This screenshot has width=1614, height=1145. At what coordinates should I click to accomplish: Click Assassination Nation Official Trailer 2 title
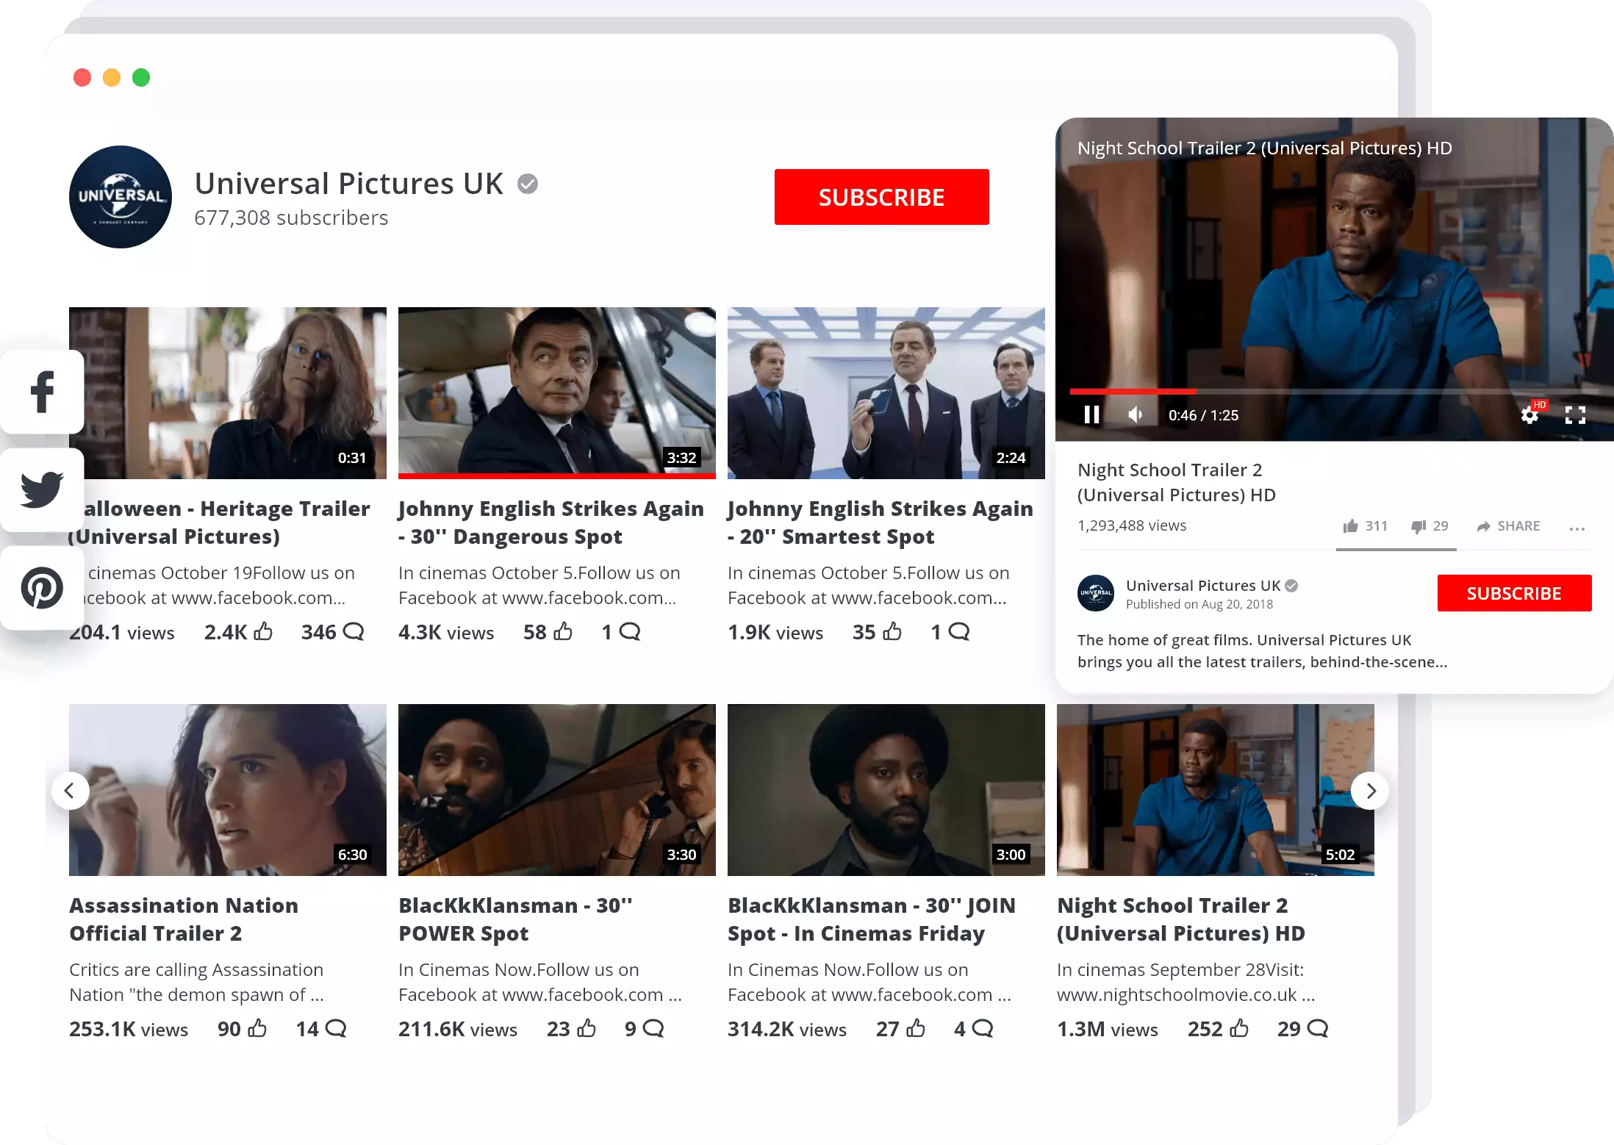[x=184, y=919]
